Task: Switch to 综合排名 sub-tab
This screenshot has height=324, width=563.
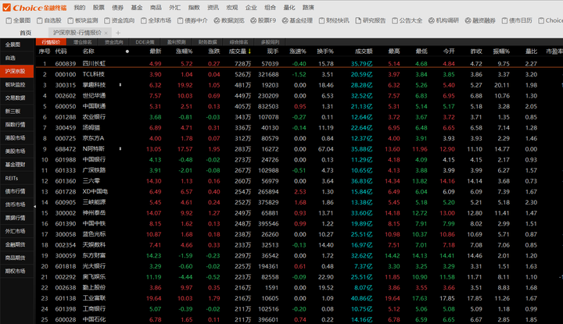Action: (238, 42)
